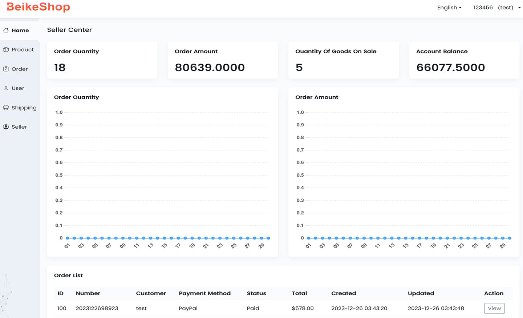Click day 15 label in Order Quantity chart

tap(164, 246)
